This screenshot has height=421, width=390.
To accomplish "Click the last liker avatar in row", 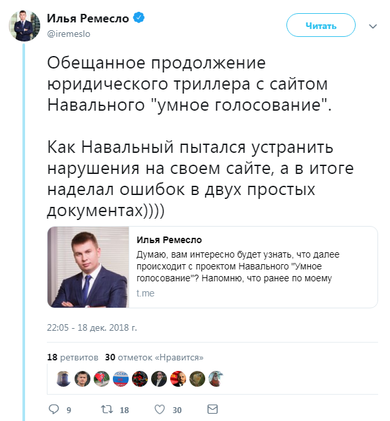I will 216,379.
